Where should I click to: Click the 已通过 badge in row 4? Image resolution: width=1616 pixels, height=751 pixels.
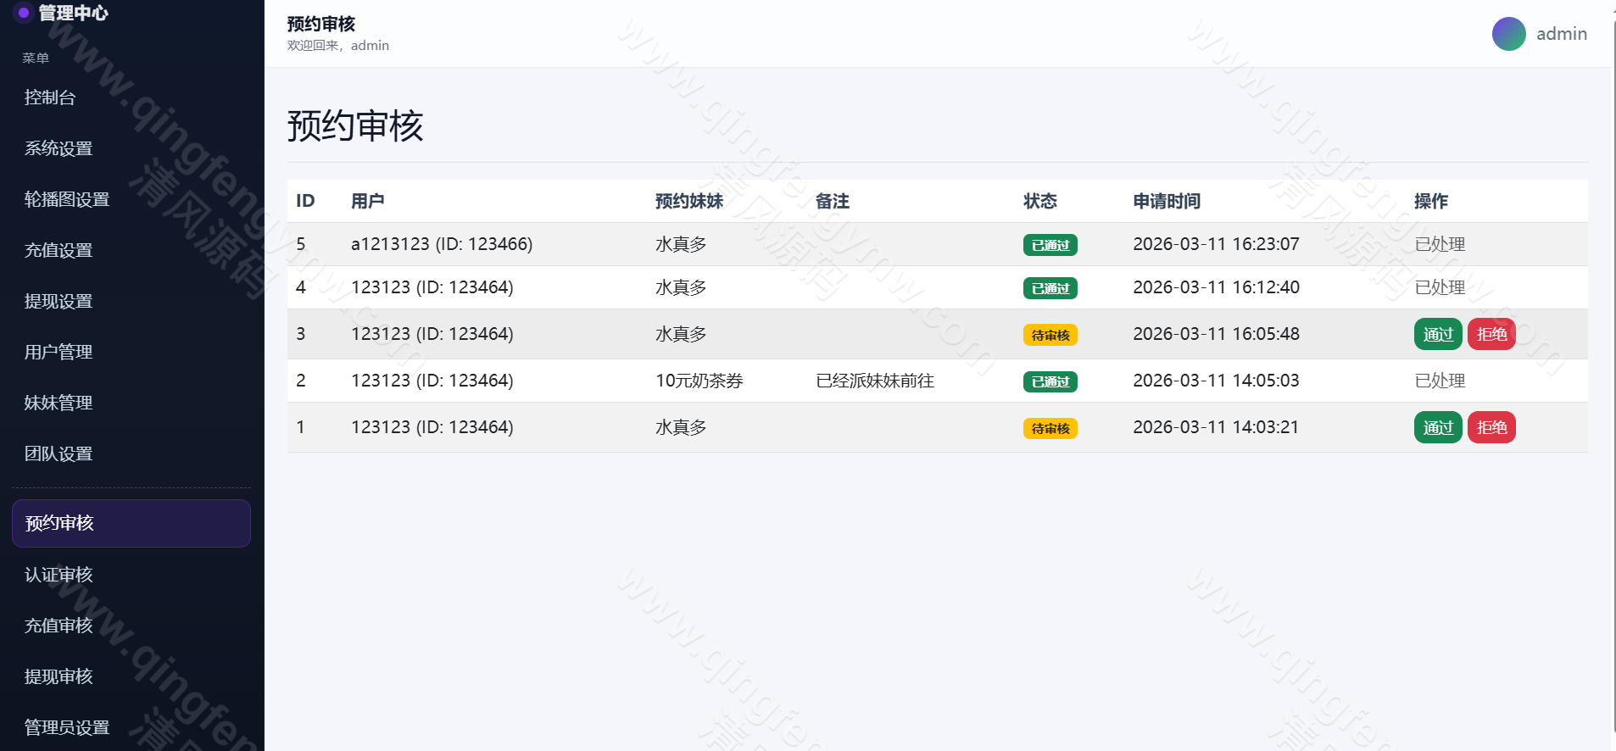pos(1050,288)
